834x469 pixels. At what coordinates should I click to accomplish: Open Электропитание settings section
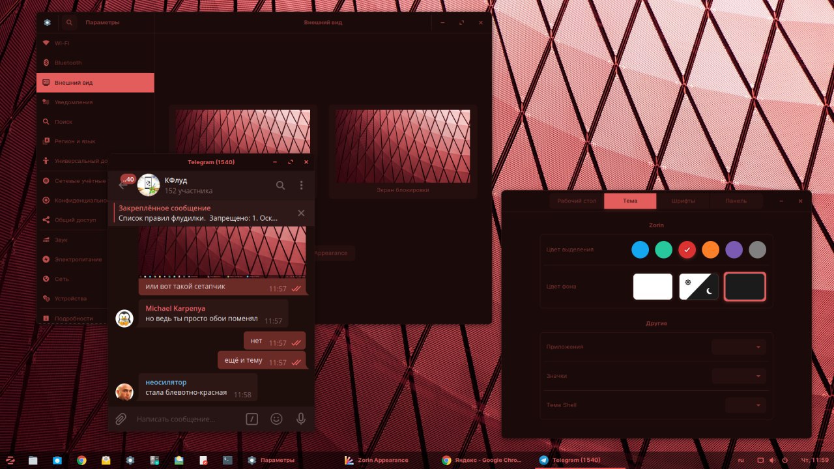click(72, 259)
